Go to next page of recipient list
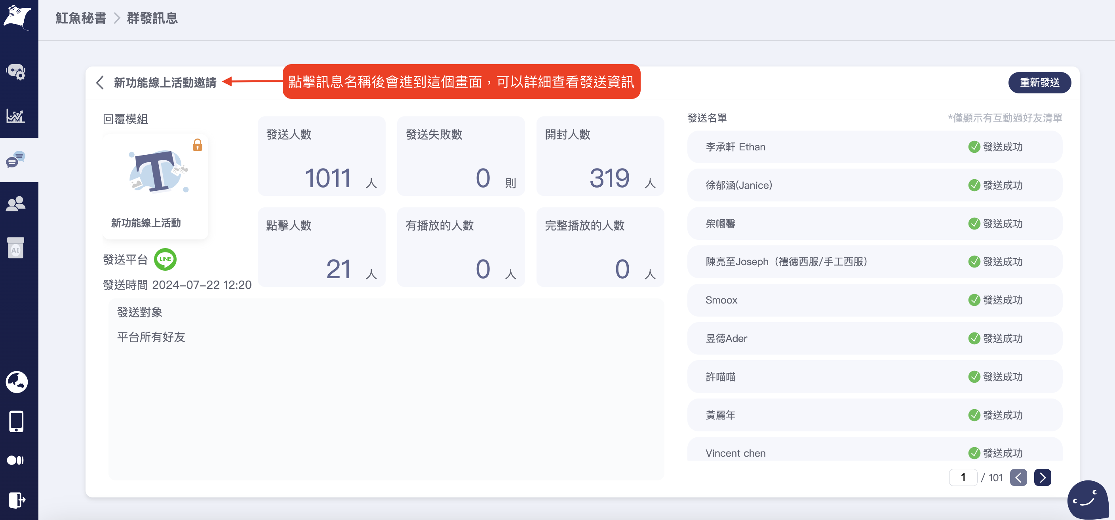The image size is (1115, 520). (x=1042, y=478)
